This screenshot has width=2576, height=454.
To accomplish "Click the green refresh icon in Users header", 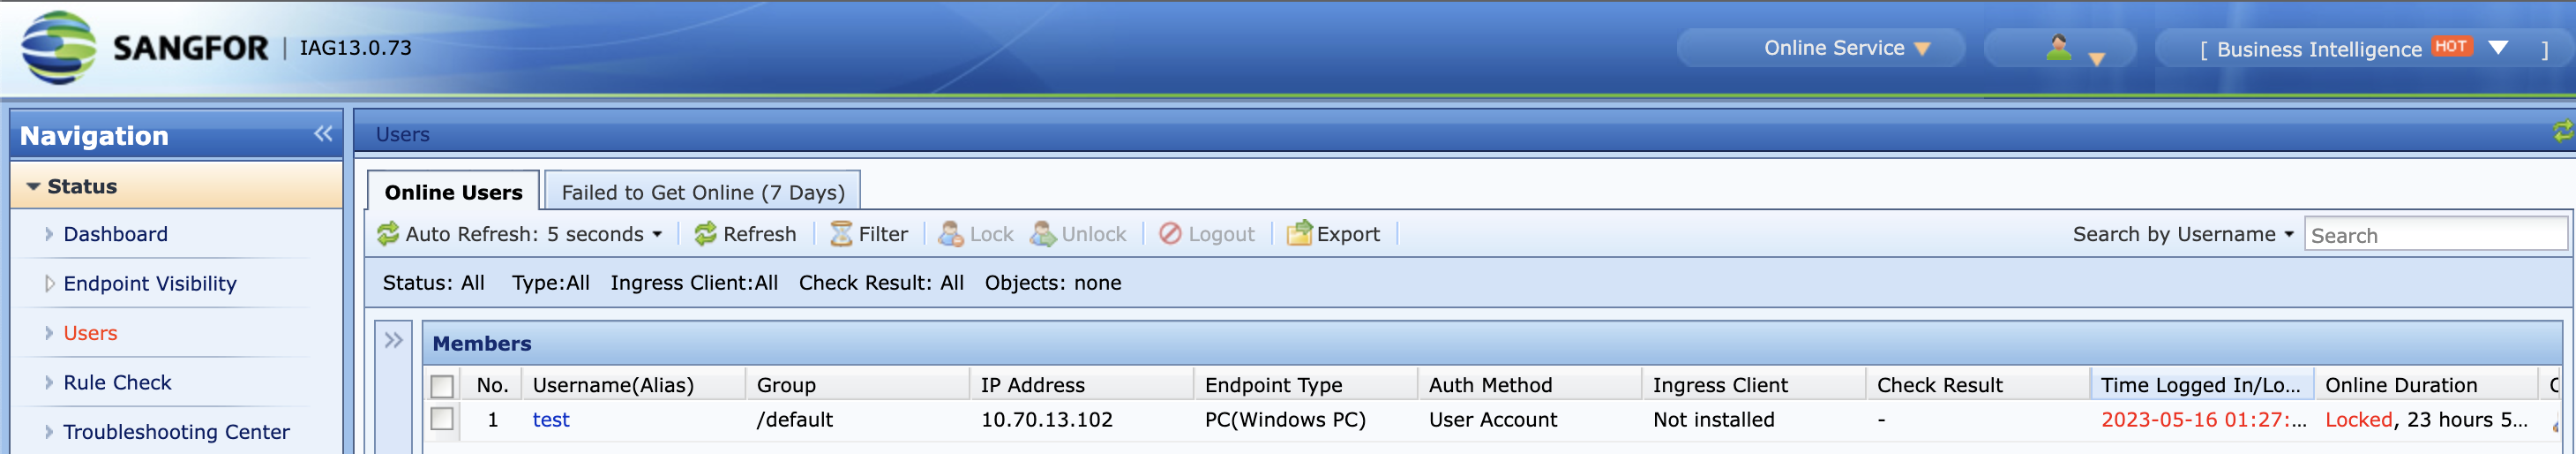I will coord(2563,132).
